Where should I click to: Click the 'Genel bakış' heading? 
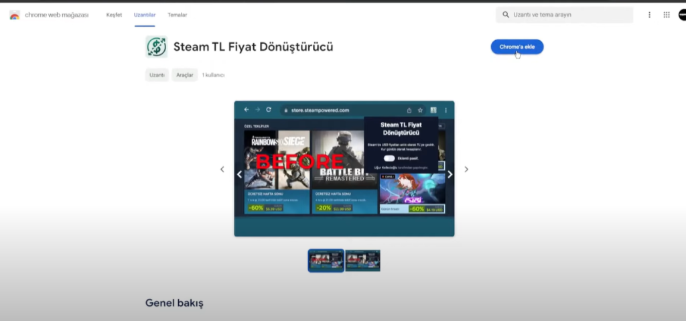tap(174, 303)
